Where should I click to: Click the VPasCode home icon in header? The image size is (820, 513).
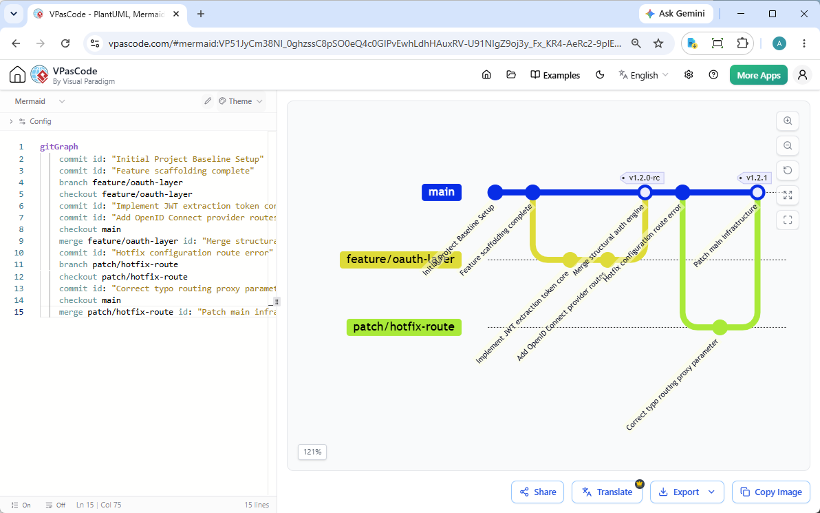(x=17, y=75)
